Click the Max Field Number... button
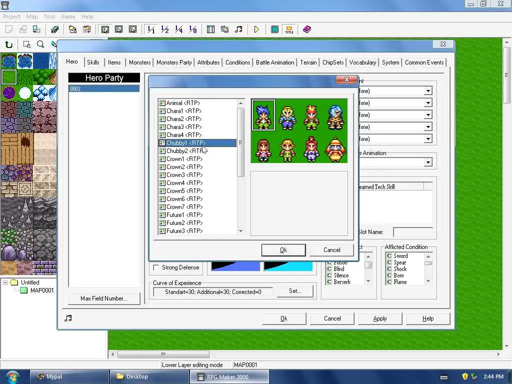Viewport: 512px width, 384px height. coord(104,298)
